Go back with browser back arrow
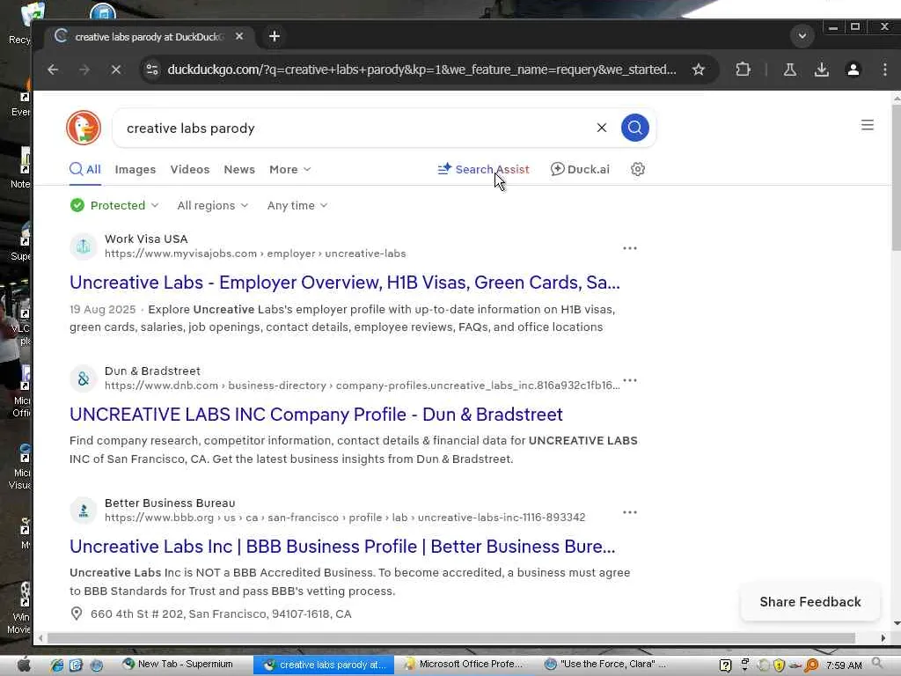The image size is (901, 676). click(53, 70)
